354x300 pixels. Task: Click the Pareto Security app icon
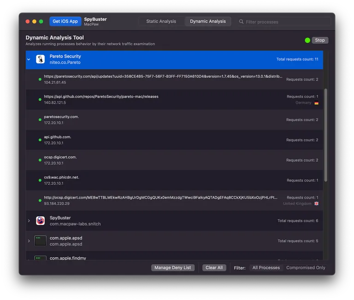click(x=41, y=59)
